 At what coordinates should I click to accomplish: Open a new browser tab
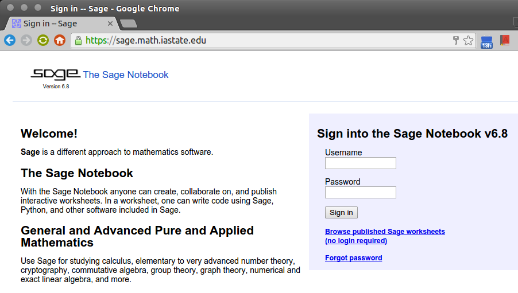click(x=129, y=24)
